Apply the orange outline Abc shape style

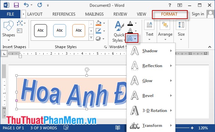pos(79,31)
